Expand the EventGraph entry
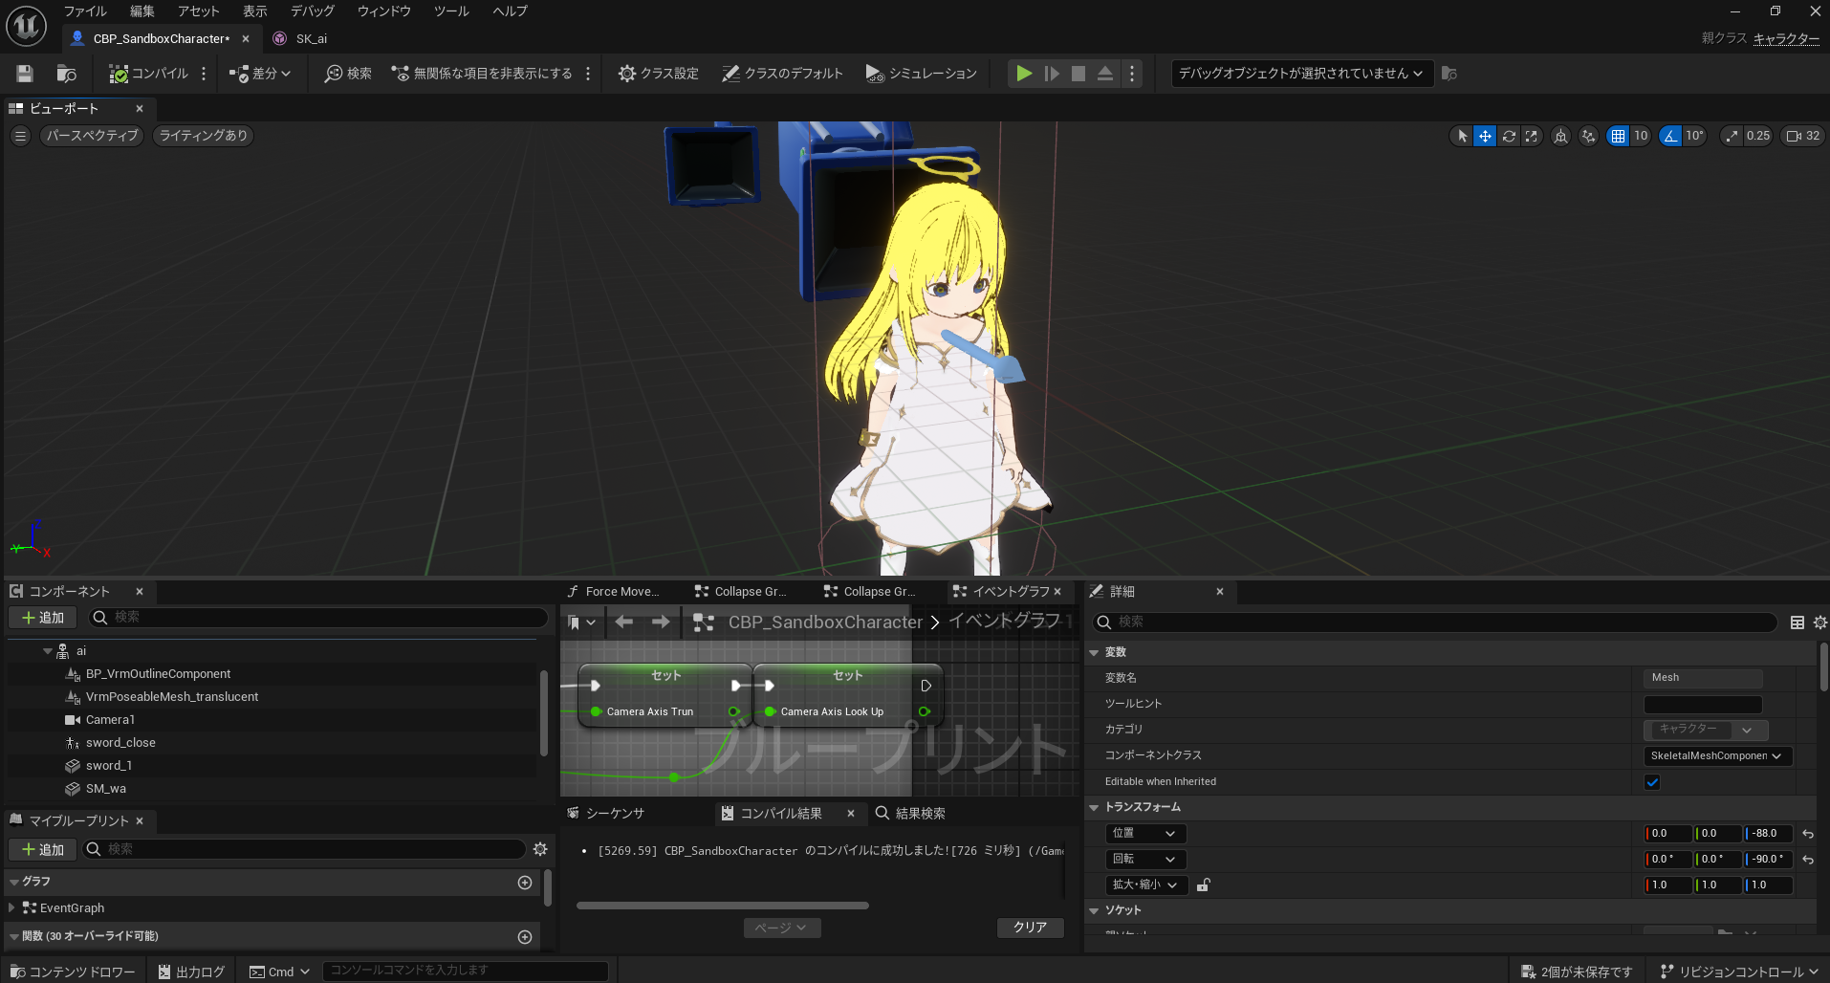 [11, 908]
